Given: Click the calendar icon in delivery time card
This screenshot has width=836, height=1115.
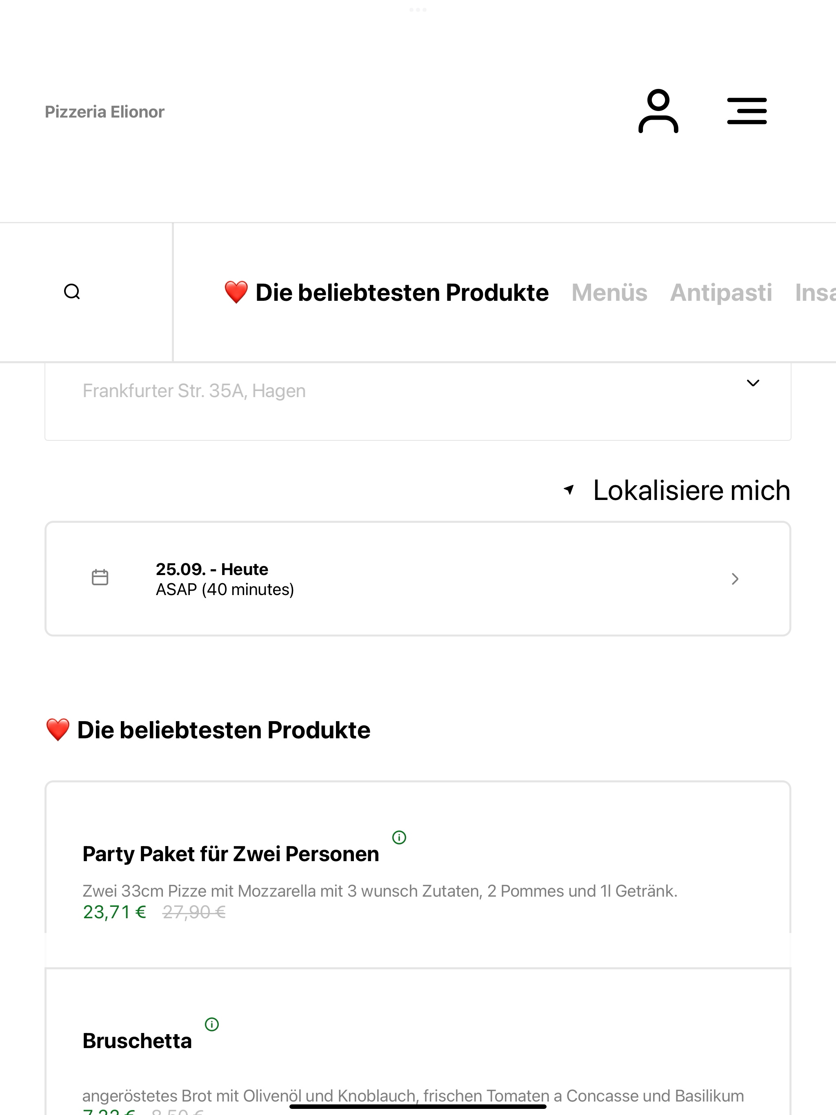Looking at the screenshot, I should (x=100, y=577).
